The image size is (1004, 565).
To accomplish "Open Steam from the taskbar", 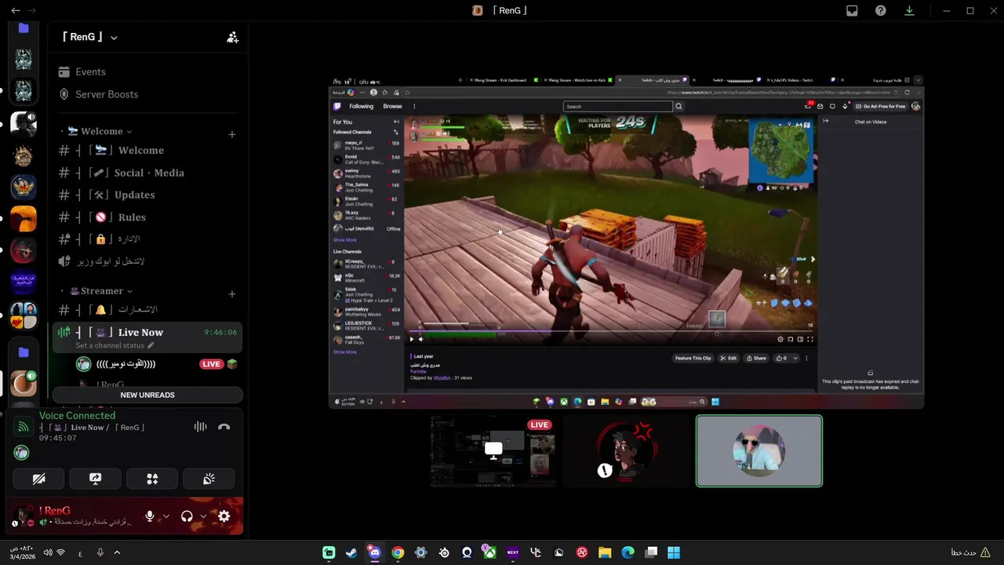I will (351, 552).
